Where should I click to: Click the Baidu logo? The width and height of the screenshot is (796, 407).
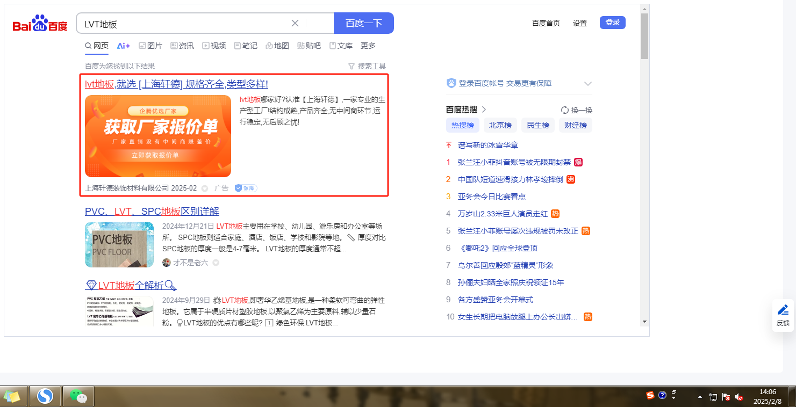click(x=40, y=24)
